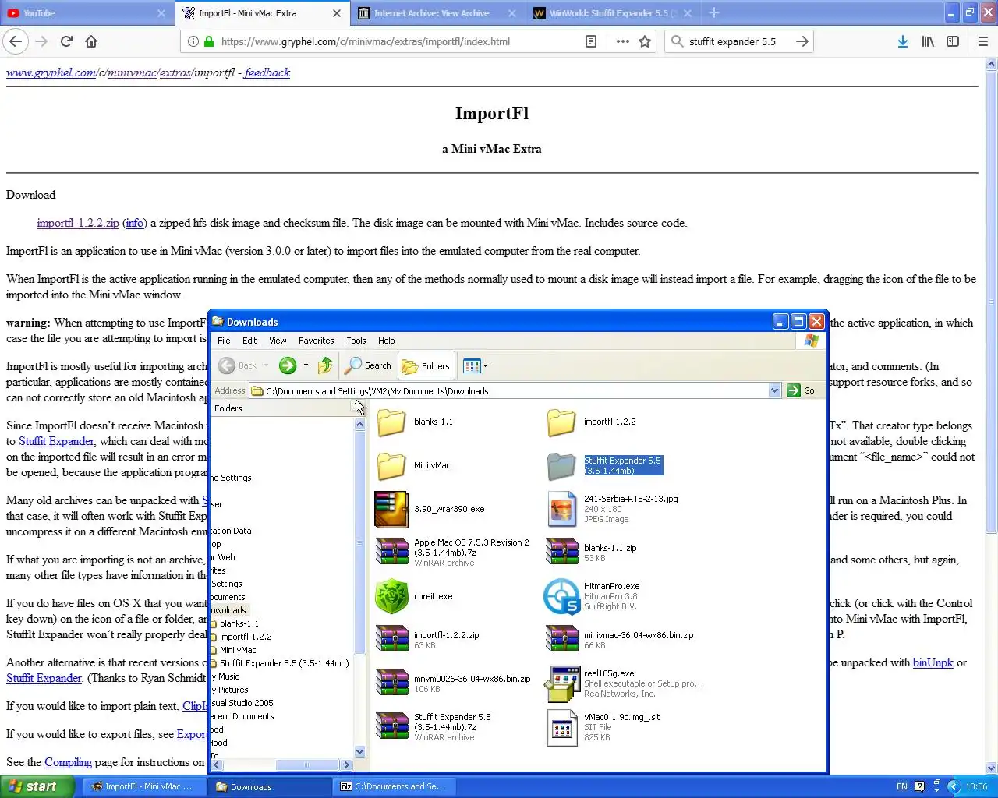The image size is (998, 798).
Task: Go to Firefox home page icon
Action: [x=91, y=41]
